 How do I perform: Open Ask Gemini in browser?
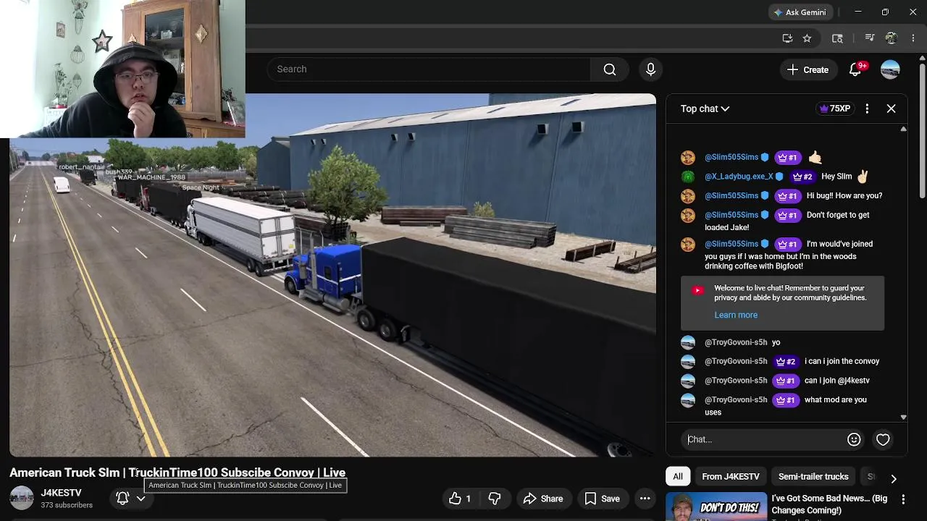coord(800,12)
